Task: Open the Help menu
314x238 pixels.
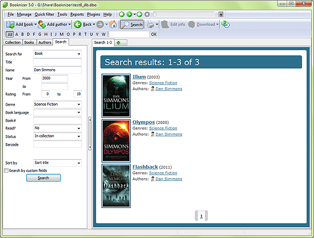Action: [x=107, y=14]
